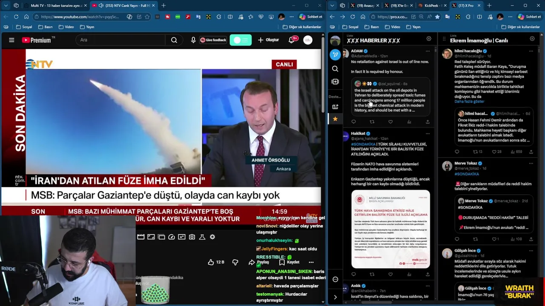Screen dimensions: 545x306
Task: Open more actions ellipsis below video
Action: (311, 262)
